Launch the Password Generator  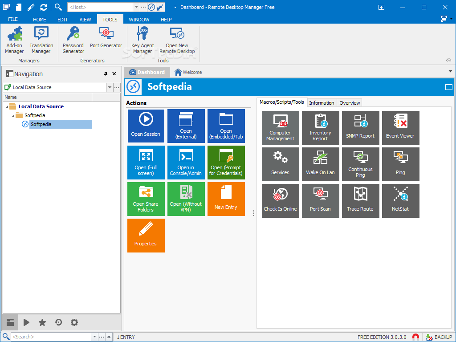73,40
